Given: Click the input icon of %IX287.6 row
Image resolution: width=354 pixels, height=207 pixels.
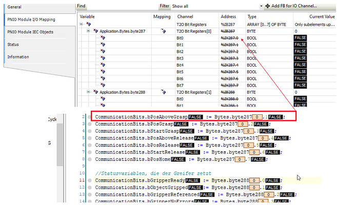Looking at the screenshot, I should coord(103,78).
